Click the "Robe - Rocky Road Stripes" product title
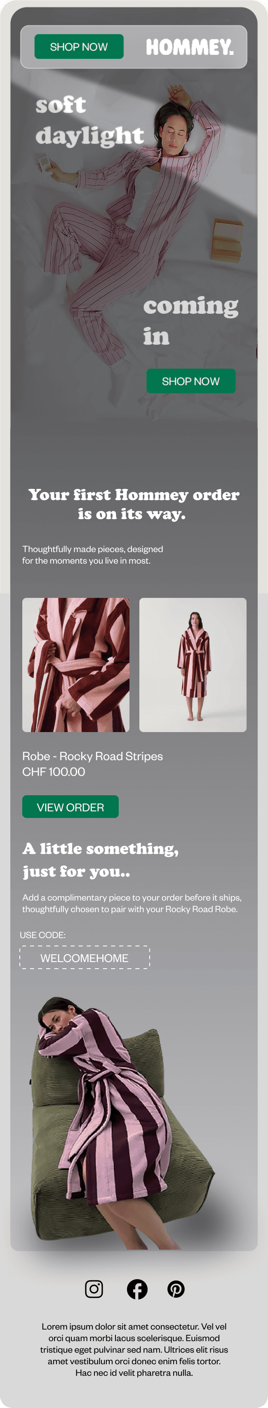This screenshot has width=268, height=1408. (x=93, y=756)
